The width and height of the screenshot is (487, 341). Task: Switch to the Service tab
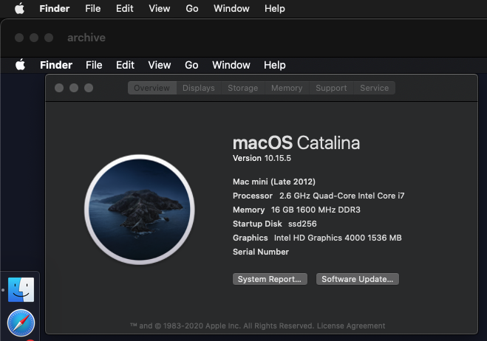[374, 88]
